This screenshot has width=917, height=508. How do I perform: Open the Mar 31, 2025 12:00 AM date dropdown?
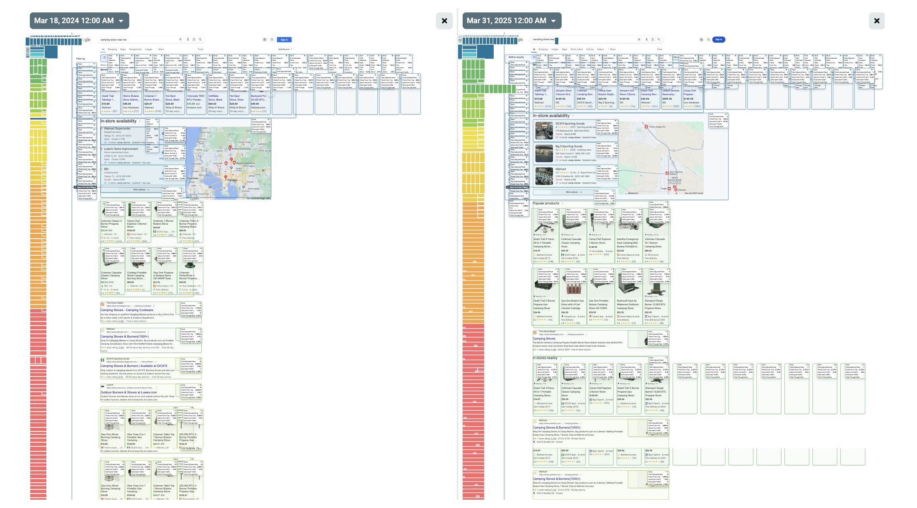512,21
